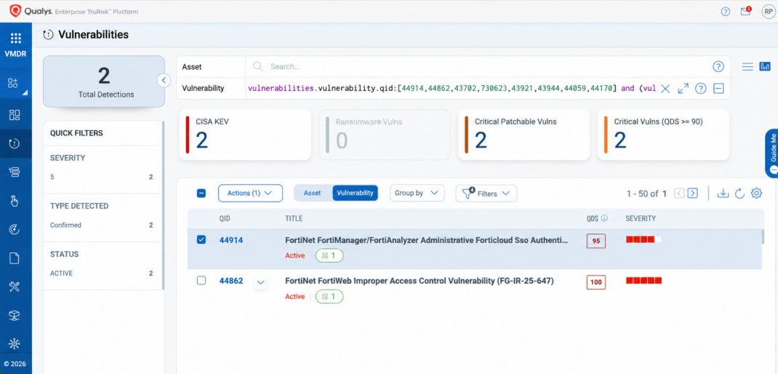
Task: Open the reports document sidebar icon
Action: tap(15, 258)
